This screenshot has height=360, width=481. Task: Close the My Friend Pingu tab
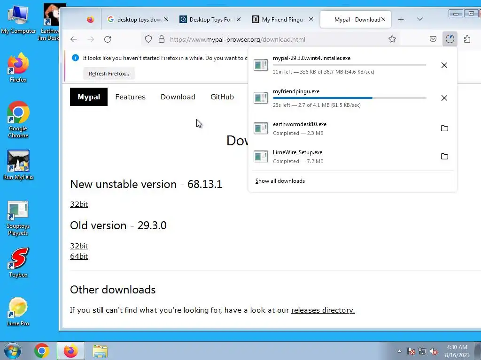(x=311, y=19)
